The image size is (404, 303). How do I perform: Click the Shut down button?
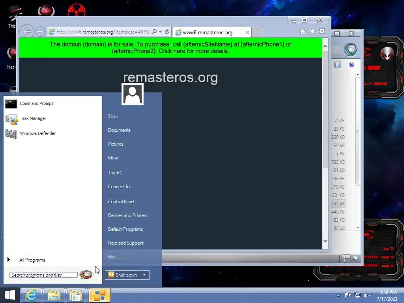click(123, 275)
